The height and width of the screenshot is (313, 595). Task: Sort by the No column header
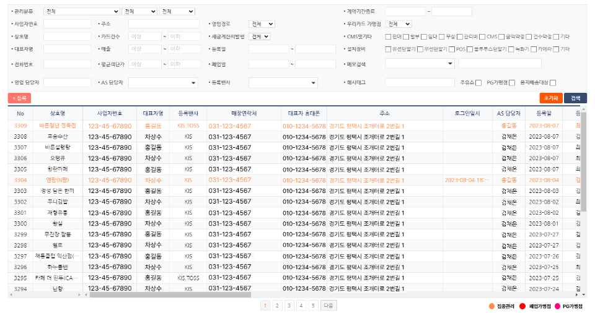click(20, 113)
